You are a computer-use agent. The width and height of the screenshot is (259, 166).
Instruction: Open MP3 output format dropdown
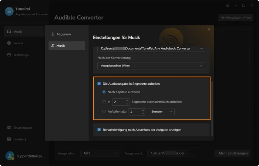click(100, 153)
